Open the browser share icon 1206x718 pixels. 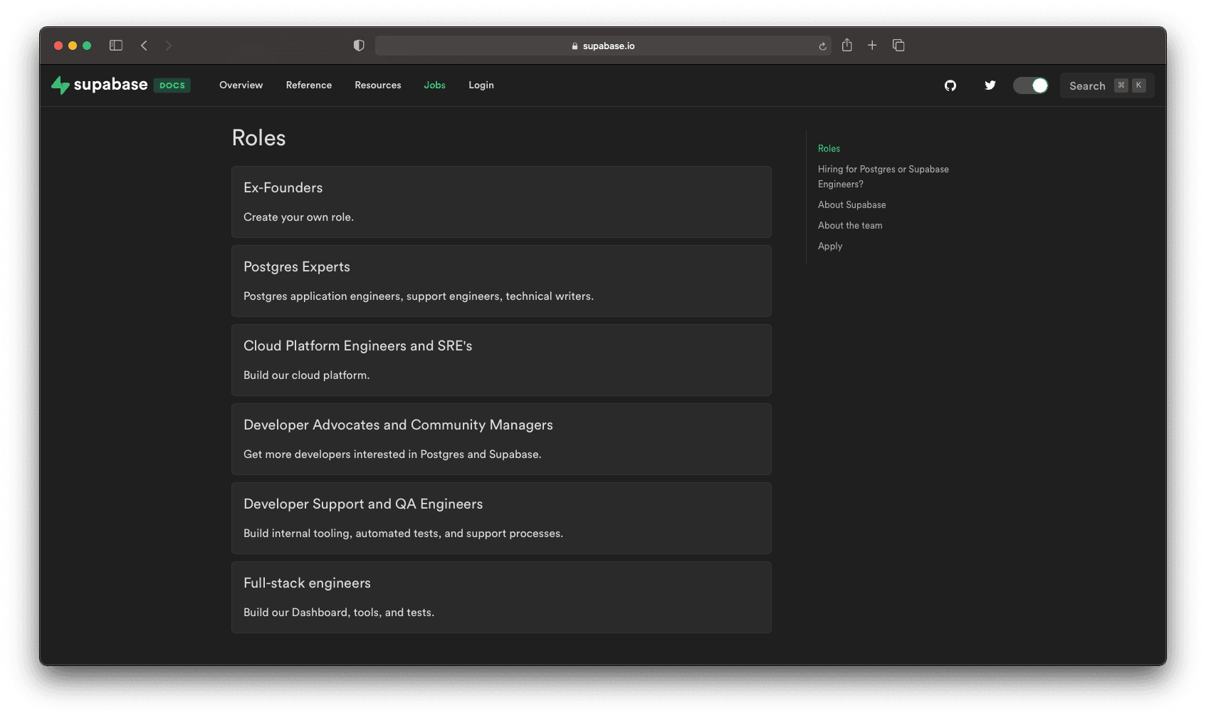click(x=846, y=46)
